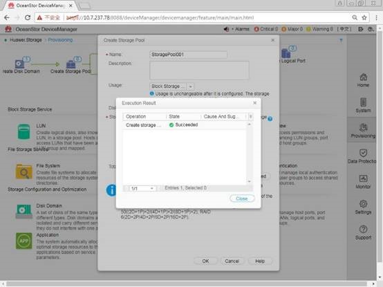383x287 pixels.
Task: Click the browser address bar
Action: pos(193,17)
